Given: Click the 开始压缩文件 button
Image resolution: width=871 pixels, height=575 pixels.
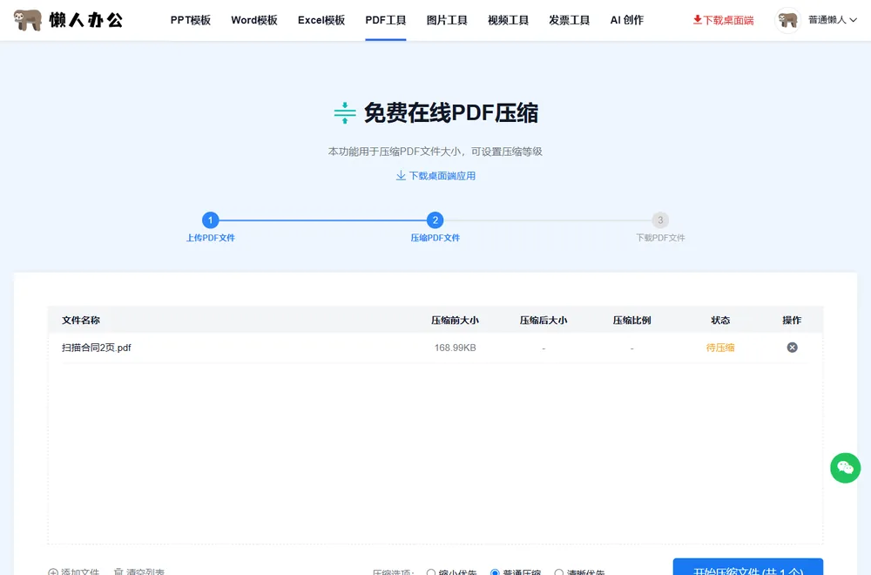Looking at the screenshot, I should 747,567.
